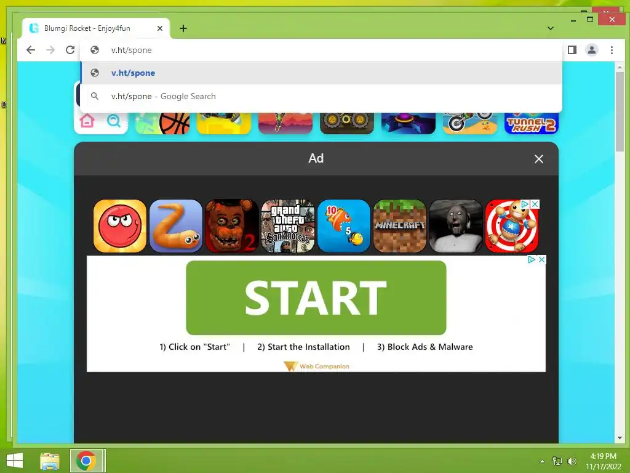
Task: Click the Freddy bear game icon
Action: (x=232, y=226)
